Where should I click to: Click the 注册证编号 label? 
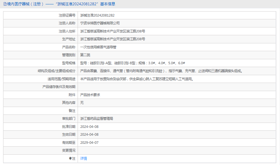(x=67, y=15)
